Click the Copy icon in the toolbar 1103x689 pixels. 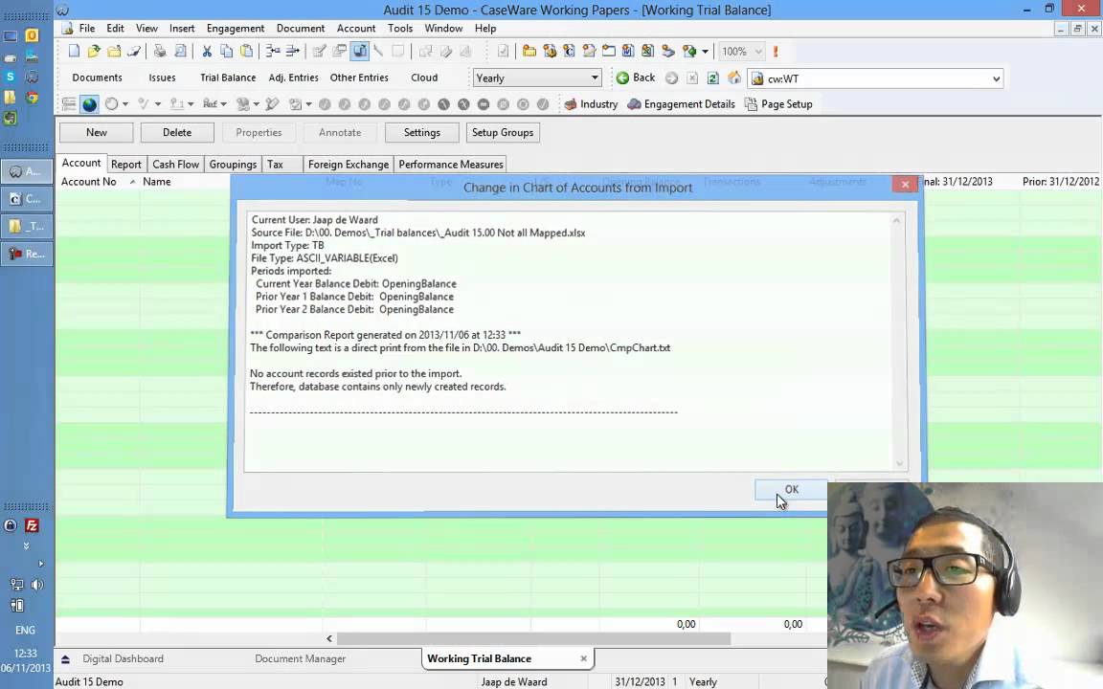point(227,52)
